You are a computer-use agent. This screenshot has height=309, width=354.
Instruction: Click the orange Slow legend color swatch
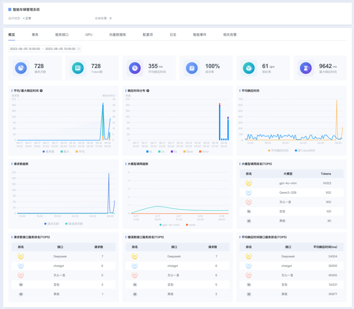[x=184, y=152]
